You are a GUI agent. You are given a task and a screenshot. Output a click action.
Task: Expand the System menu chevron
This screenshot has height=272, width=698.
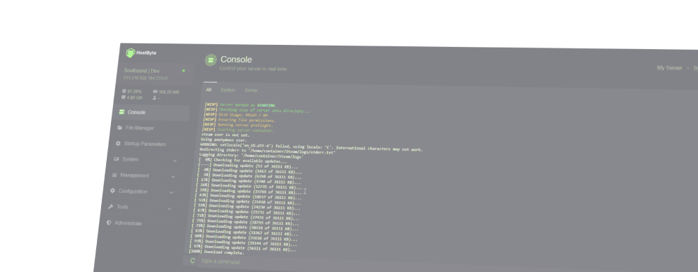tap(175, 161)
